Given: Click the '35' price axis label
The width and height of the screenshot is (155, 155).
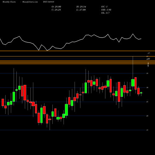Looking at the screenshot, I should 147,73.
